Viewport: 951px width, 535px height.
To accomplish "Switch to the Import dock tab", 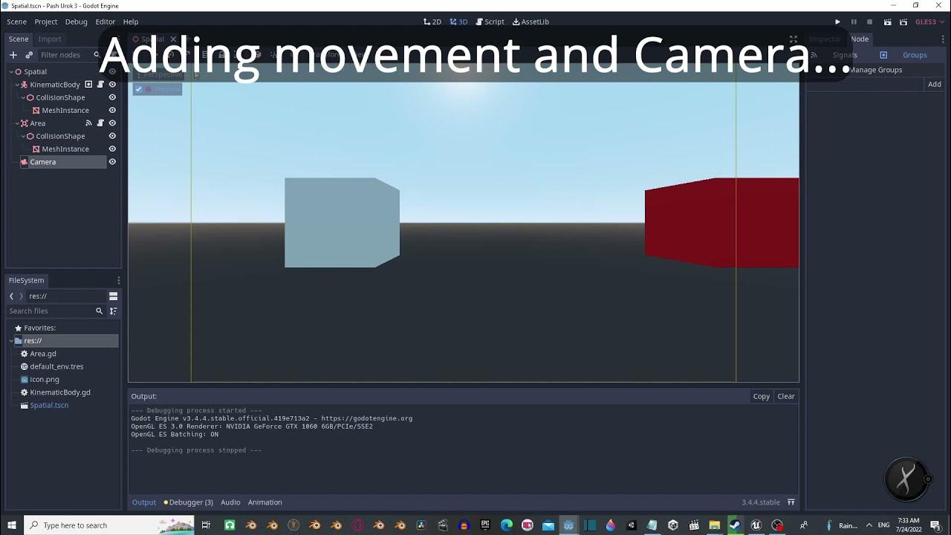I will click(x=50, y=39).
